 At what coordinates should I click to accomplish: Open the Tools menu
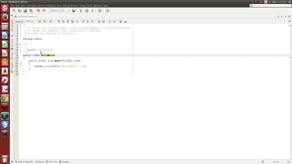(89, 5)
